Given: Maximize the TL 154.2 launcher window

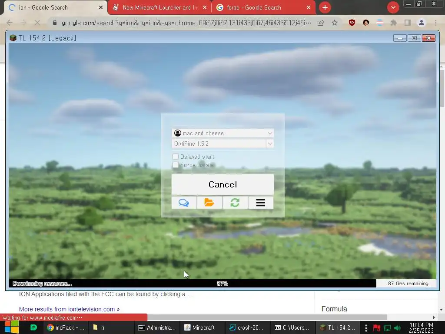Looking at the screenshot, I should tap(414, 38).
